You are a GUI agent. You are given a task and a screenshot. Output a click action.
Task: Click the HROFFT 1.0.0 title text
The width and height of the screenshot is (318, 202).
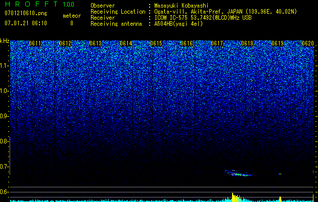[40, 4]
